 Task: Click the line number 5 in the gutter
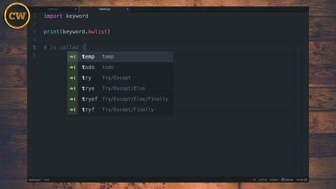tap(35, 47)
